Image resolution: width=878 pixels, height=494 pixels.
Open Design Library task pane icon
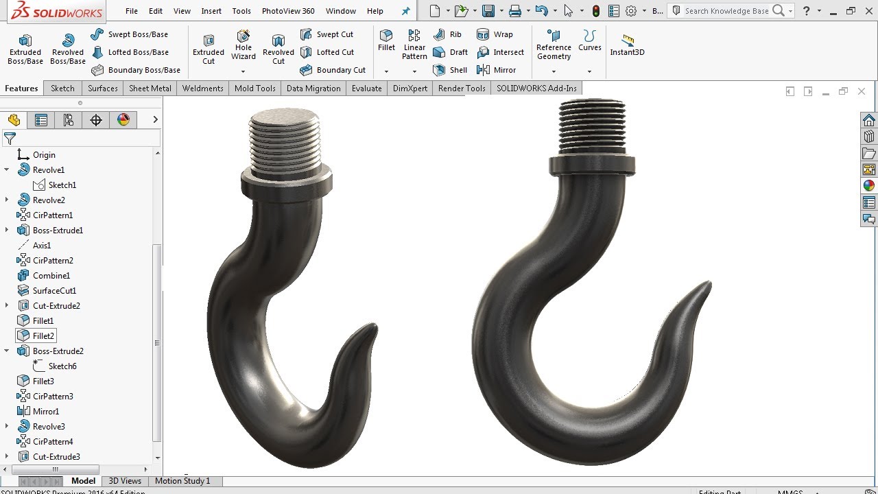coord(869,137)
